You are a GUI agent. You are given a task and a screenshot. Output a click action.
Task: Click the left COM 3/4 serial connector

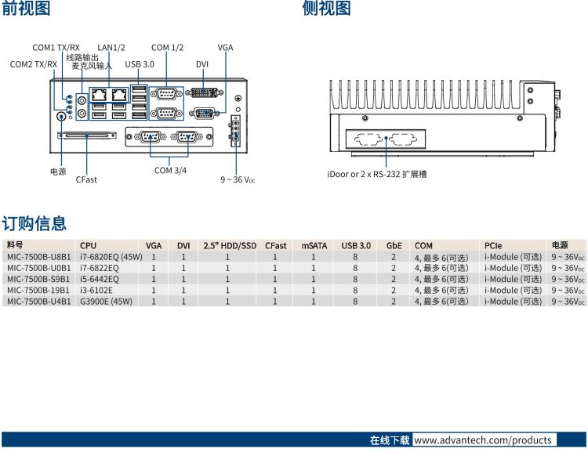point(149,139)
